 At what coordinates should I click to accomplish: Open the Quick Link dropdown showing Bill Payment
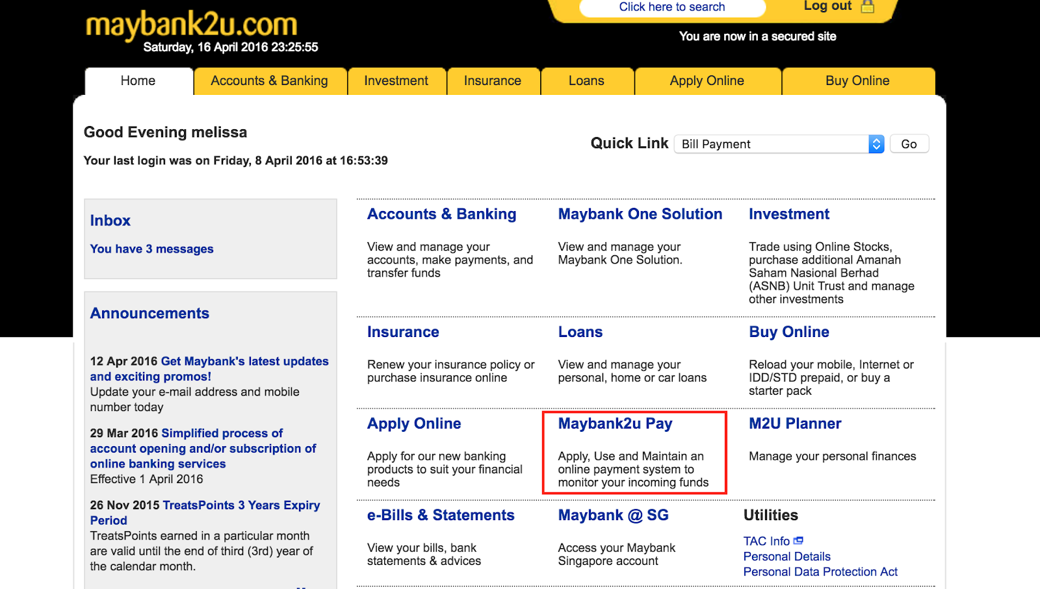click(x=779, y=144)
